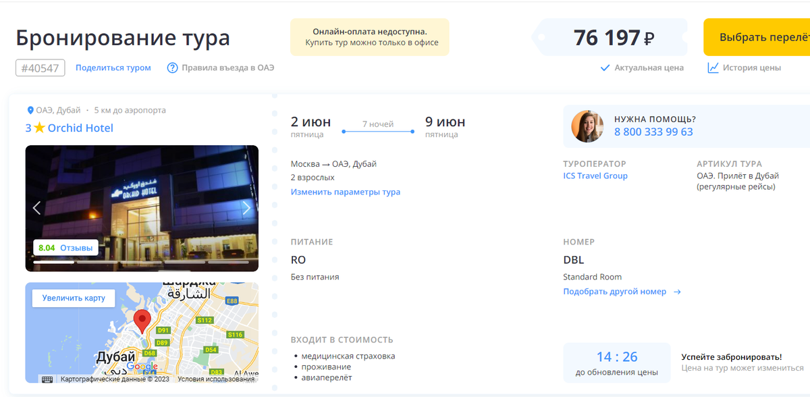The height and width of the screenshot is (397, 810).
Task: Click the tour ID #40547 badge
Action: [x=40, y=68]
